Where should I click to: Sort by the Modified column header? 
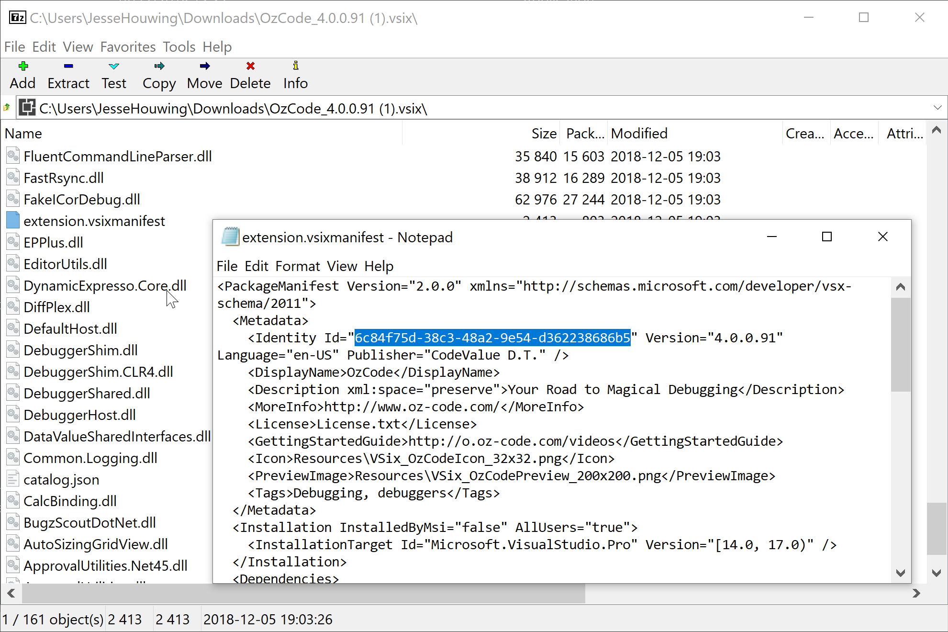[639, 133]
